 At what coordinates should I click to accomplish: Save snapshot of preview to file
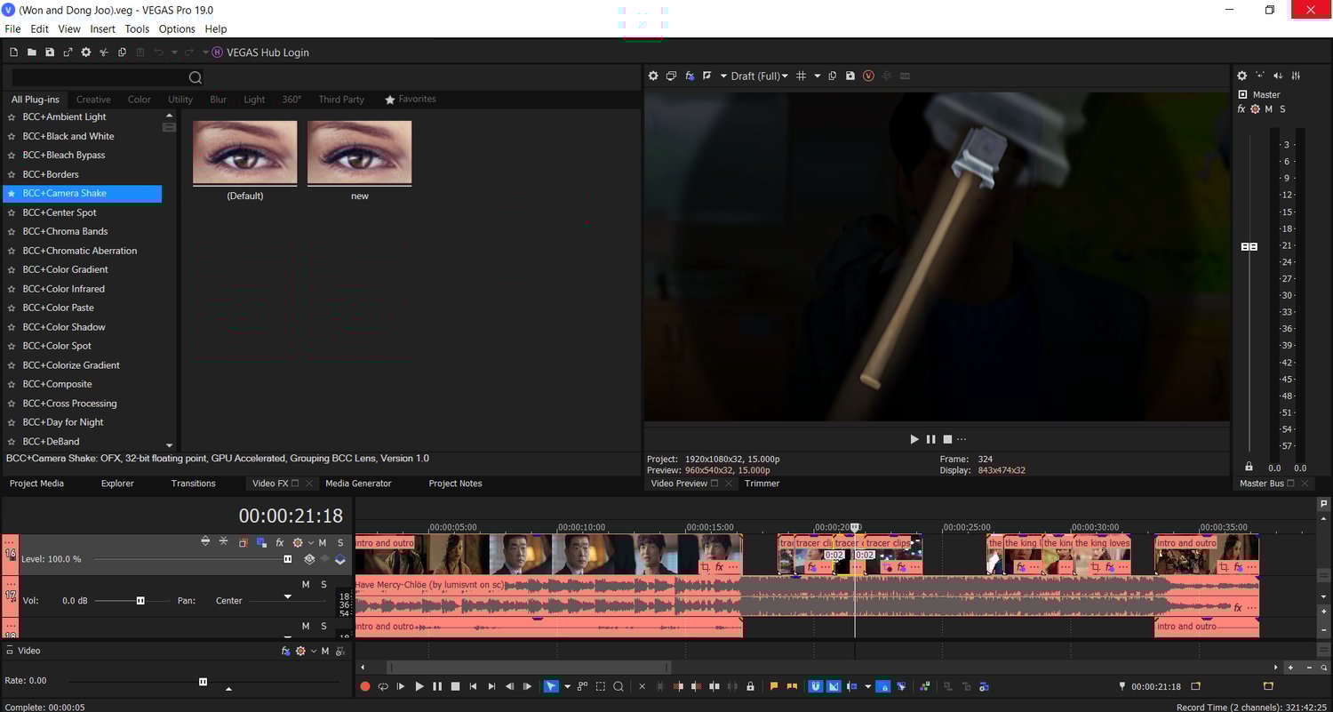click(850, 76)
